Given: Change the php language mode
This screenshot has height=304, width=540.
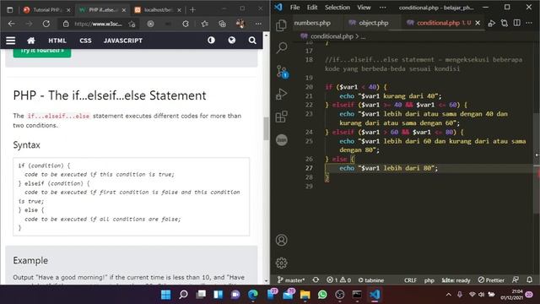Looking at the screenshot, I should coord(429,280).
